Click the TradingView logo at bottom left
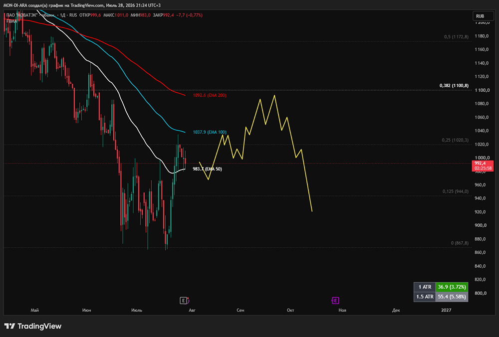Image resolution: width=499 pixels, height=337 pixels. coord(33,326)
